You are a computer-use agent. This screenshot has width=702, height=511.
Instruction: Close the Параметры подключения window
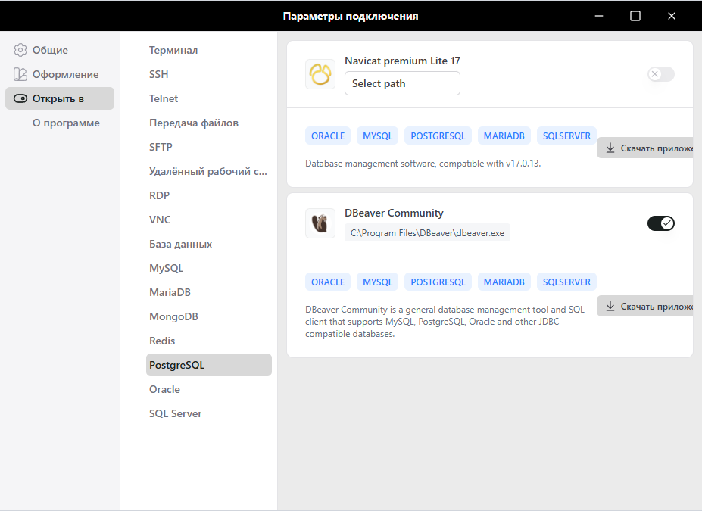tap(671, 16)
